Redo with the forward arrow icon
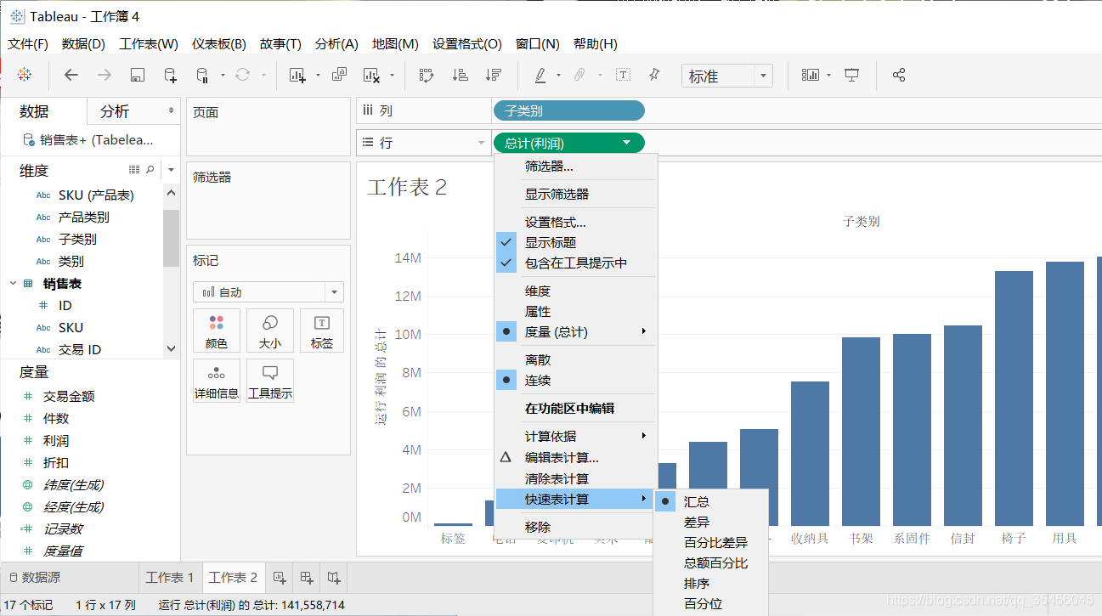Image resolution: width=1102 pixels, height=616 pixels. click(x=105, y=75)
